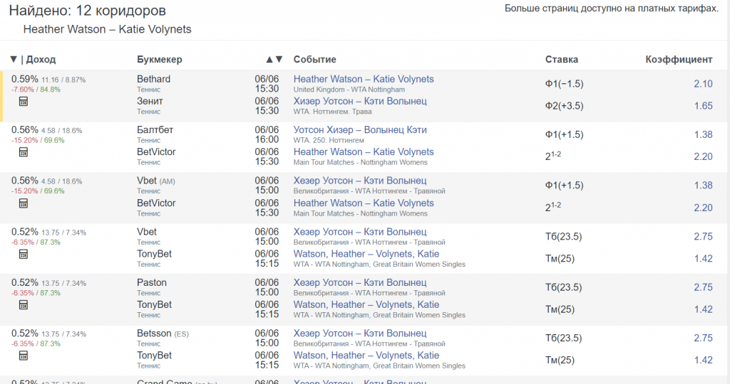Viewport: 730px width, 384px height.
Task: Open Зенит event Хизер Уотсон – Кэти Волынец
Action: pyautogui.click(x=360, y=101)
